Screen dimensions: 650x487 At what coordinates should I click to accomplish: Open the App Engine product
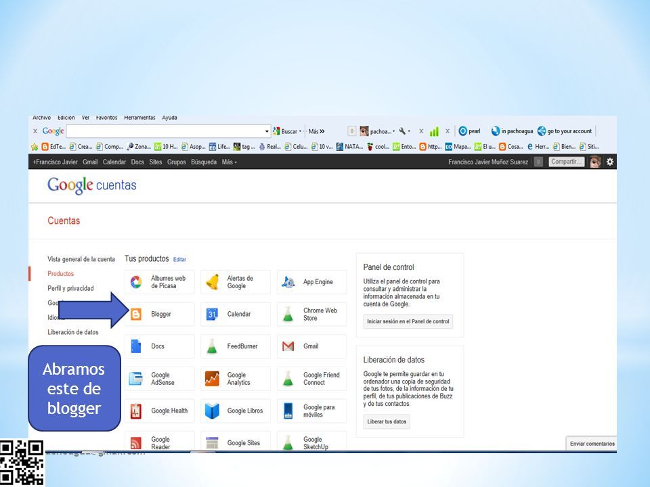[x=311, y=282]
